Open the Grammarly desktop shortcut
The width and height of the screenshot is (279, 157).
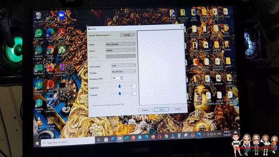coord(39,34)
